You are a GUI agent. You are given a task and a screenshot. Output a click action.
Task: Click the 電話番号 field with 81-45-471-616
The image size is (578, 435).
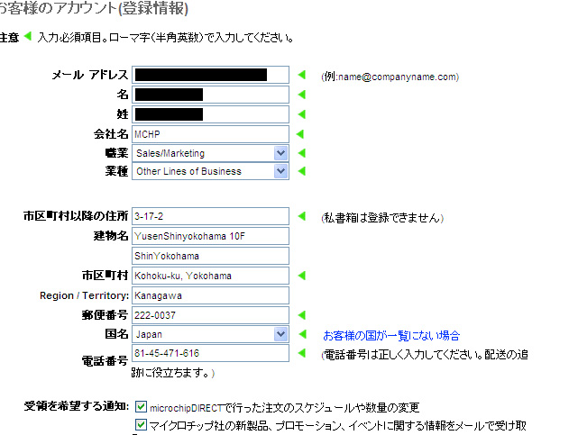pyautogui.click(x=210, y=353)
